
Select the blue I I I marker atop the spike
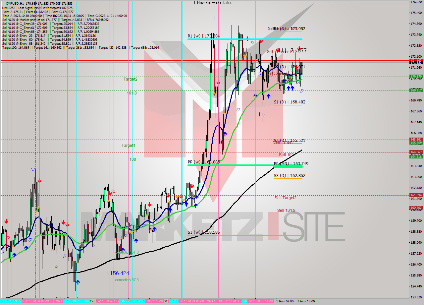coord(212,18)
